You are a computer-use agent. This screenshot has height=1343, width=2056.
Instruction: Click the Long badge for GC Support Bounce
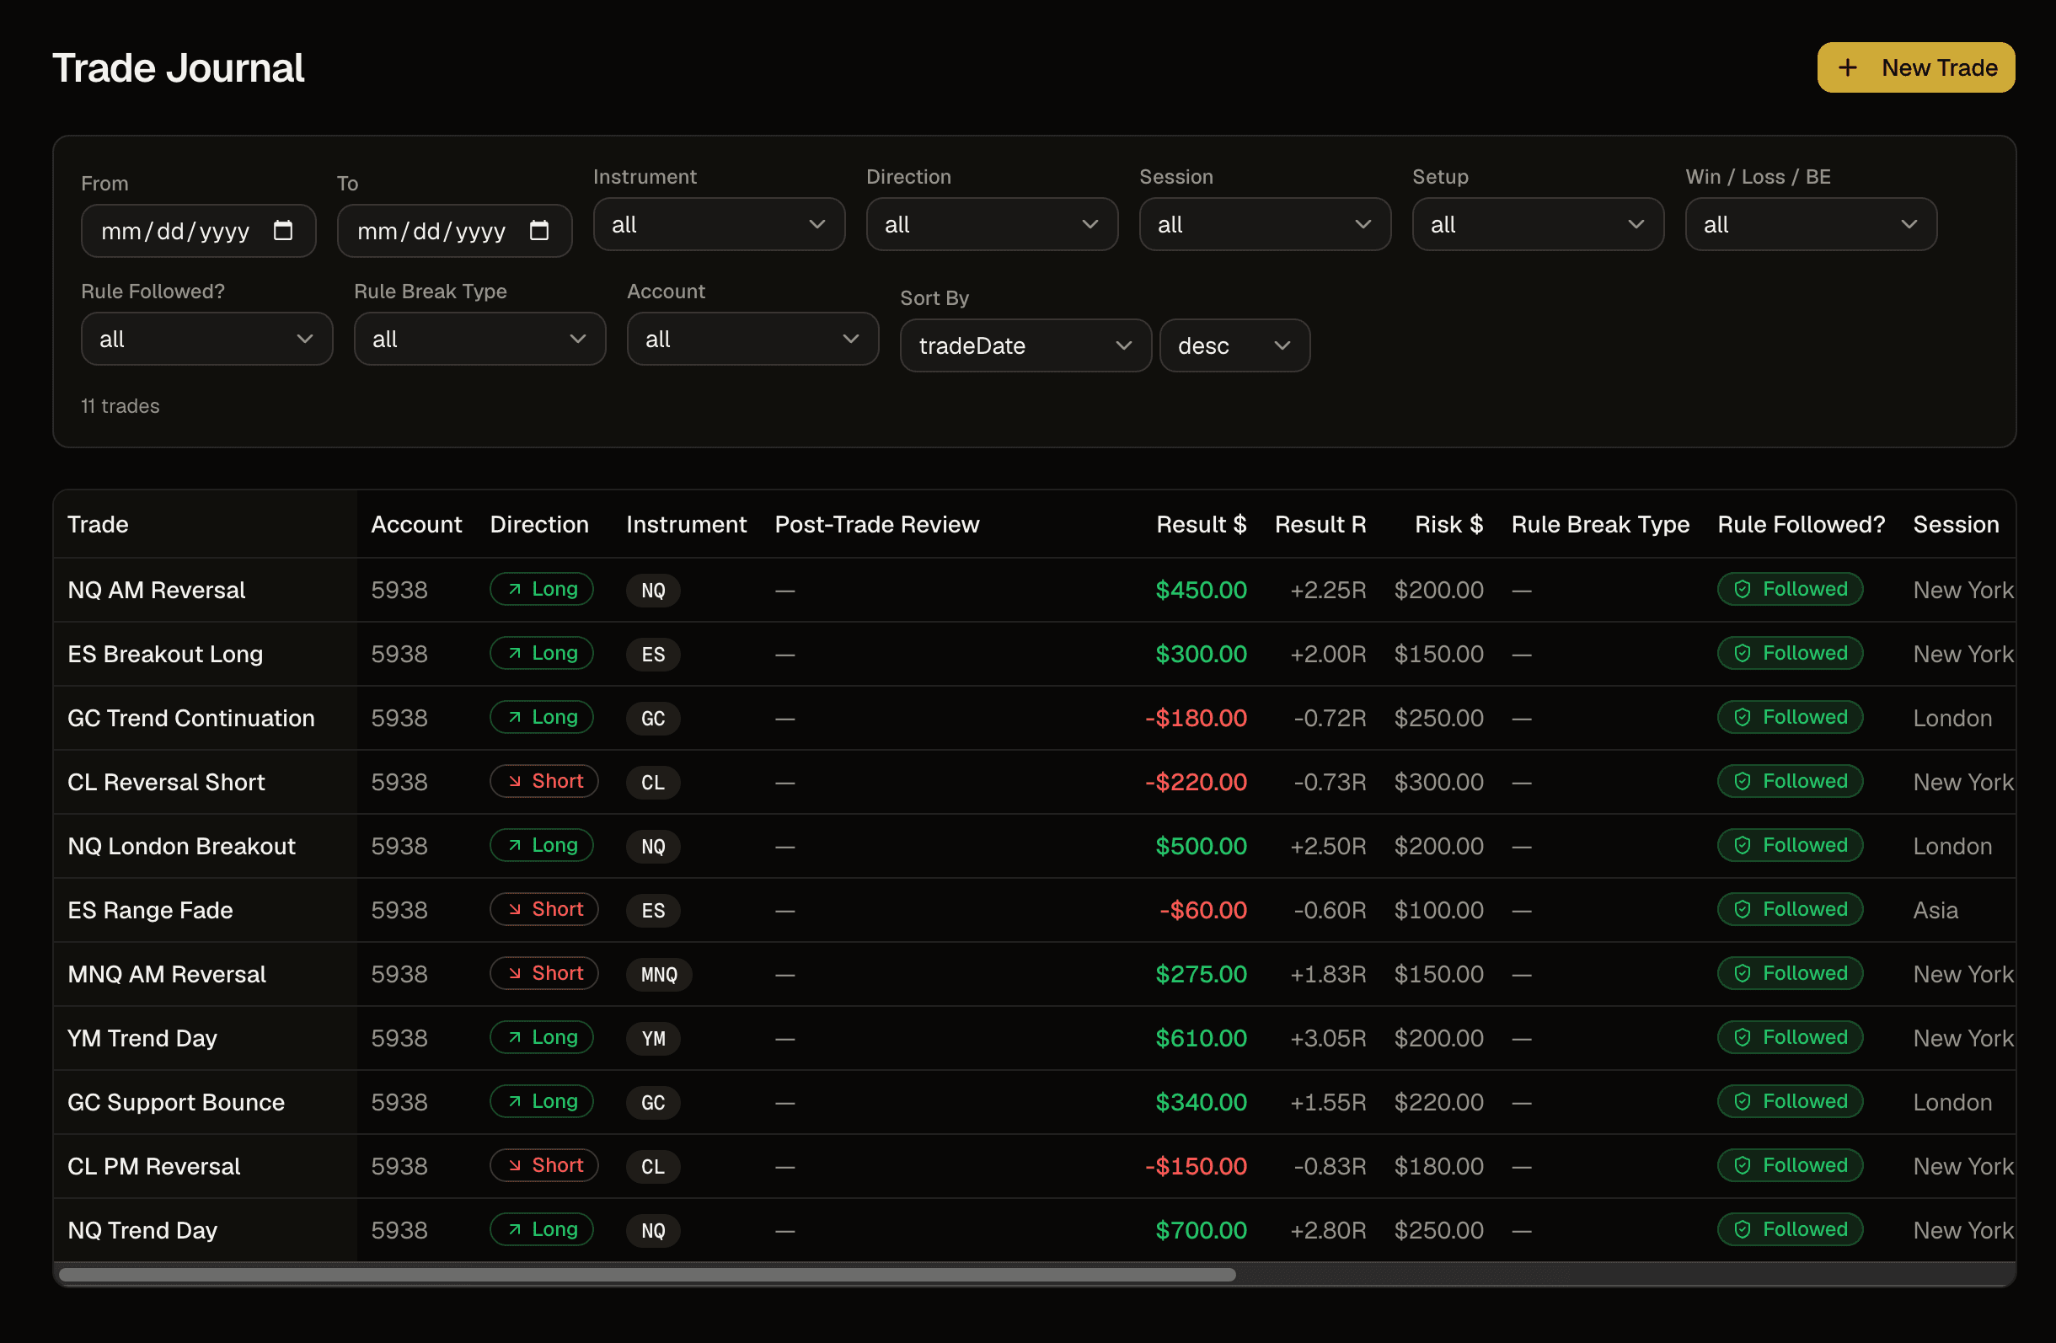(542, 1101)
